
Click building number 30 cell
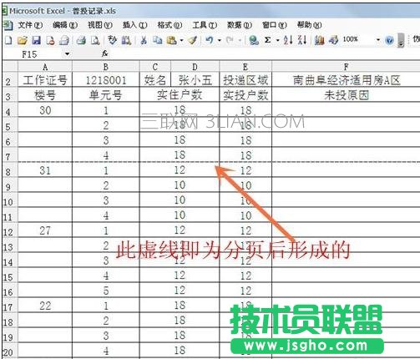[45, 110]
